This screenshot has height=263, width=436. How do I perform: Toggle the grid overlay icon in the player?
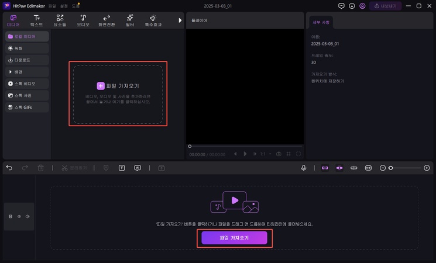289,154
